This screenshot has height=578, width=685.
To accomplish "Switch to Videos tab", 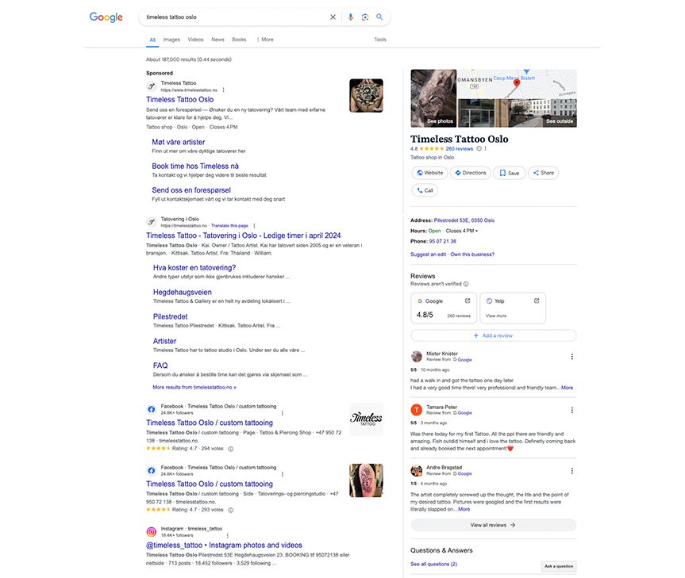I will pyautogui.click(x=196, y=40).
